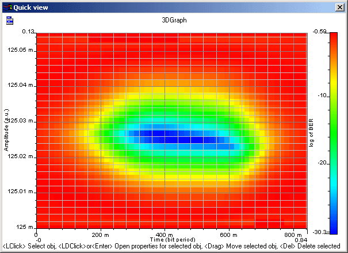Click the 400 m tick on time axis
Viewport: 348px width, 253px height.
165,235
